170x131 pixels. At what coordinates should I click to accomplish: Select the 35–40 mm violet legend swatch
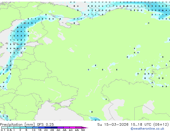pos(66,128)
